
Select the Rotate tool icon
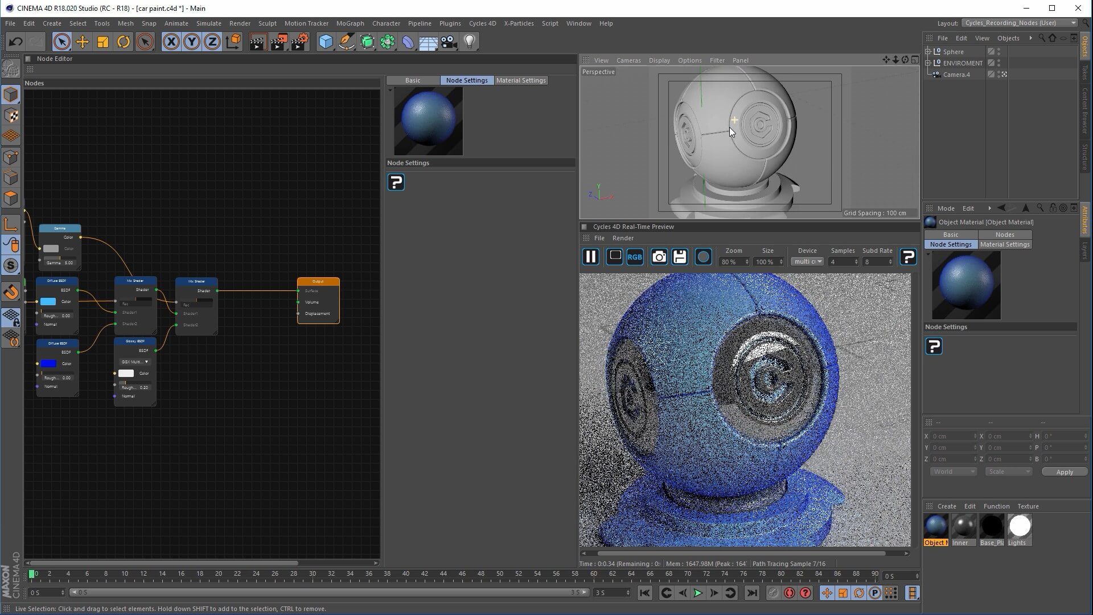(x=124, y=42)
